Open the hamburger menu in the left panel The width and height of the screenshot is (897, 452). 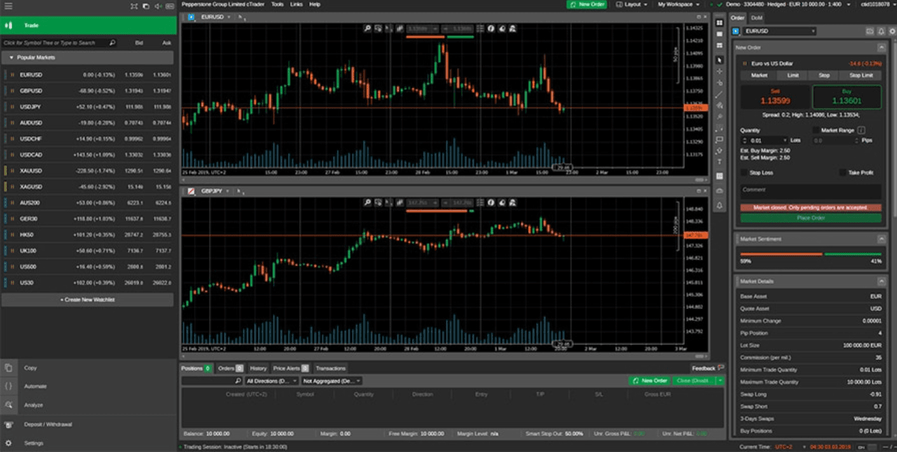coord(8,6)
